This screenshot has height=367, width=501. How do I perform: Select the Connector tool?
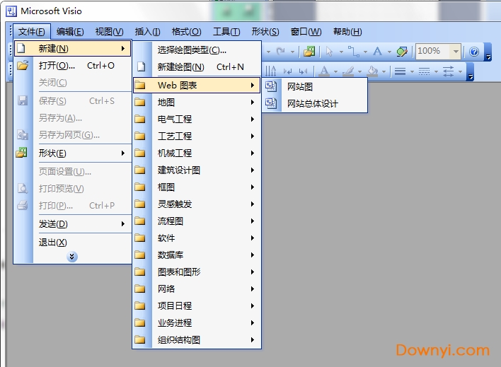354,51
